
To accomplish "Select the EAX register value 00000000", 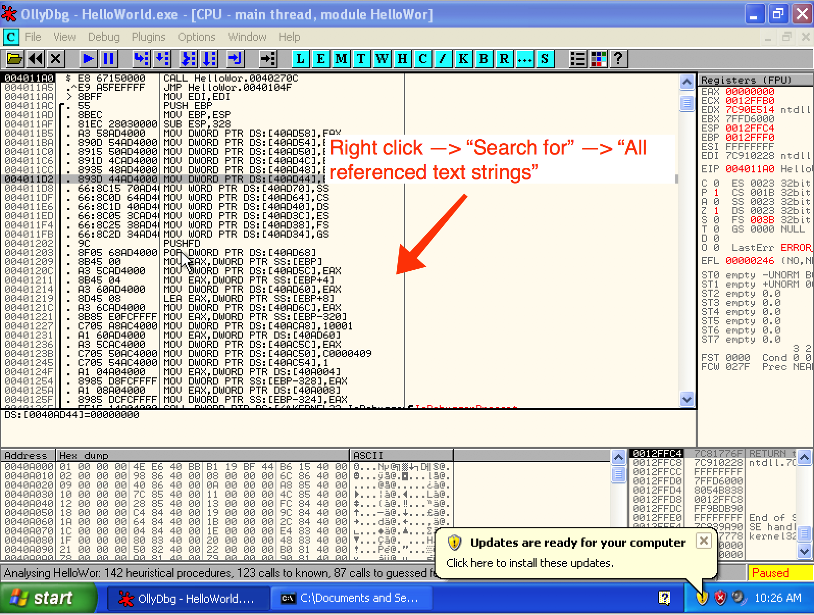I will pos(750,91).
